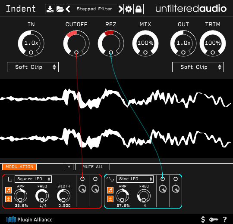Toggle the bipolar plus-minus icon on Square LFO
This screenshot has height=224, width=233.
pos(8,199)
